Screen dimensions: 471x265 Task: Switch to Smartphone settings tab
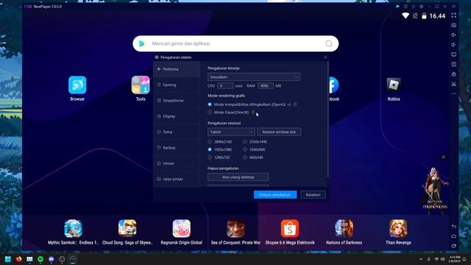(177, 100)
